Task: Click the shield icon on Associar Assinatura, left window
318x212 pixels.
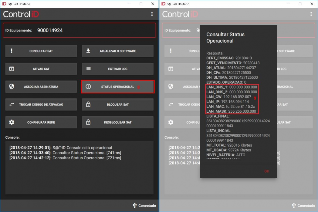Action: click(12, 87)
